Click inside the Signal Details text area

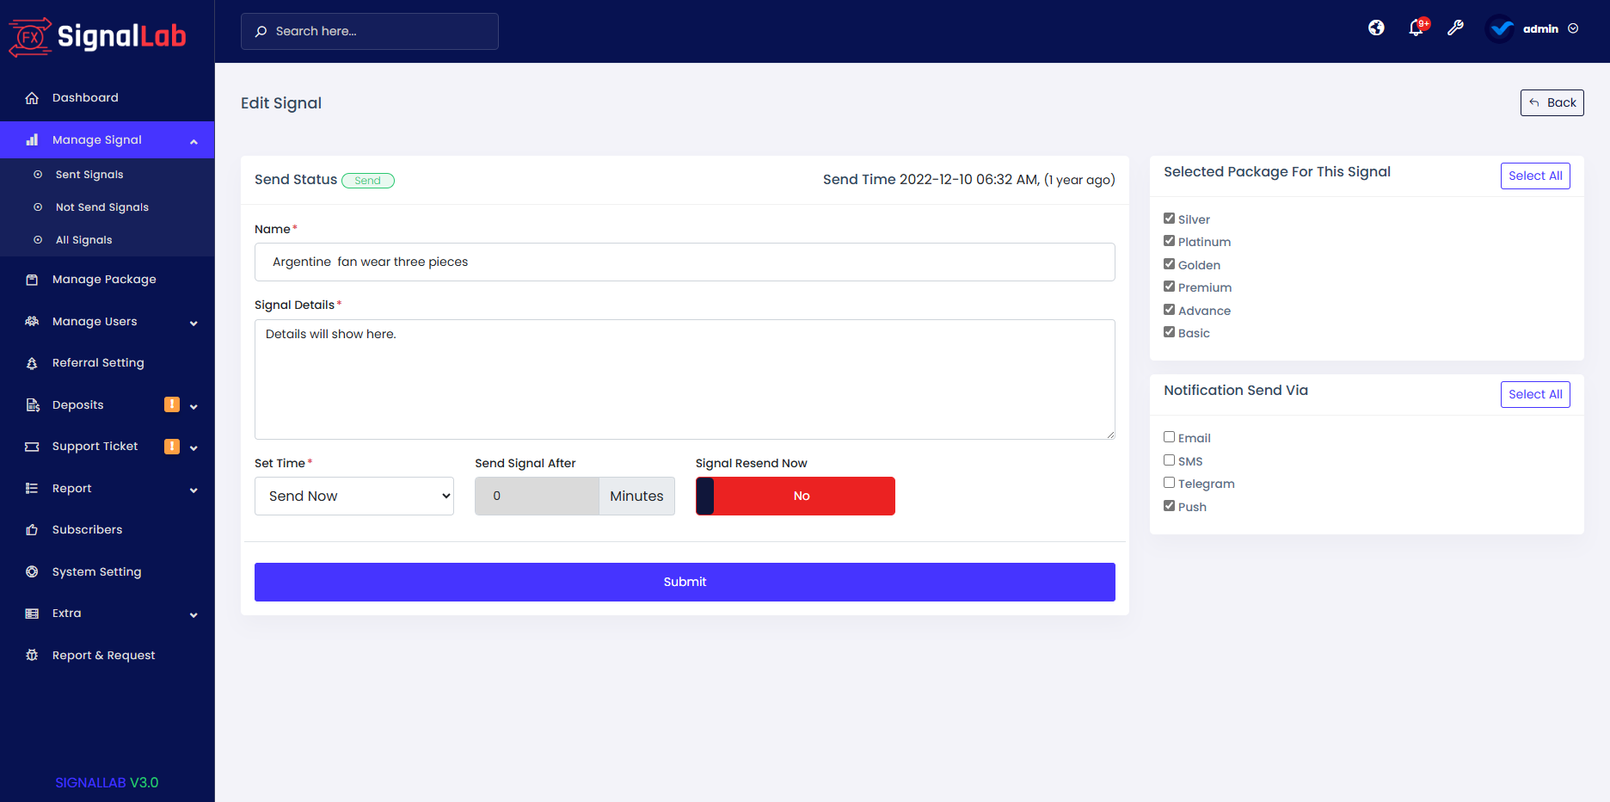point(684,379)
